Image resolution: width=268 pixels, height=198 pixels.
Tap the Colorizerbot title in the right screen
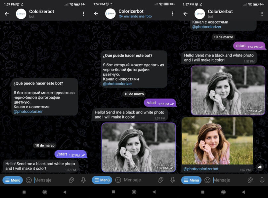point(220,12)
